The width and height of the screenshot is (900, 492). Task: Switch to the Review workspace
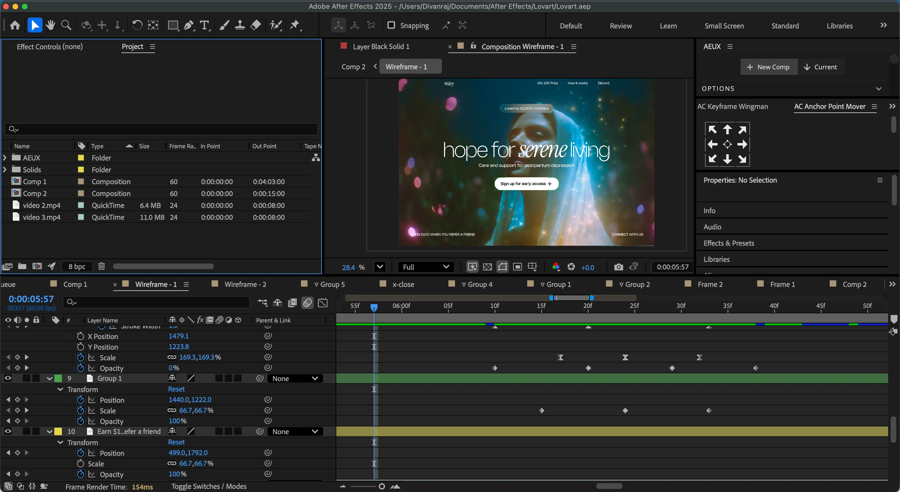click(621, 26)
